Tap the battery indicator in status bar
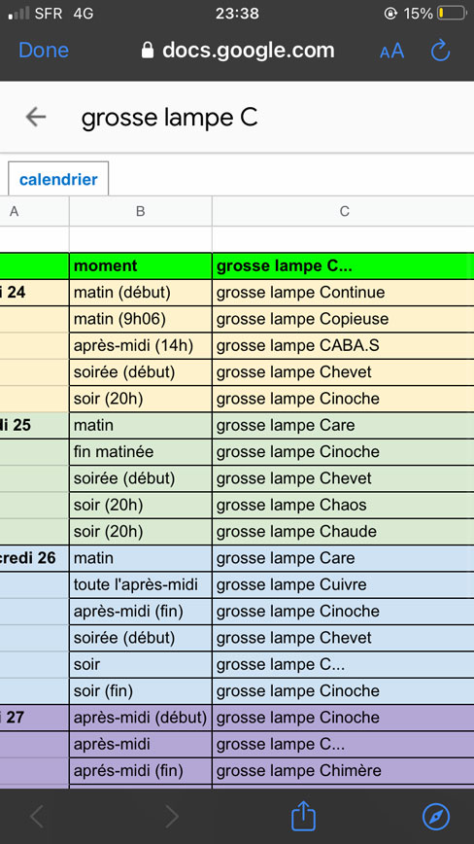Viewport: 474px width, 844px height. [452, 14]
